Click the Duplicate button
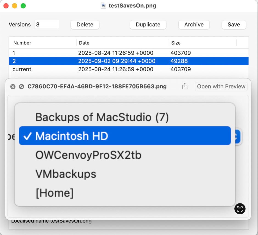This screenshot has height=235, width=258. (148, 24)
